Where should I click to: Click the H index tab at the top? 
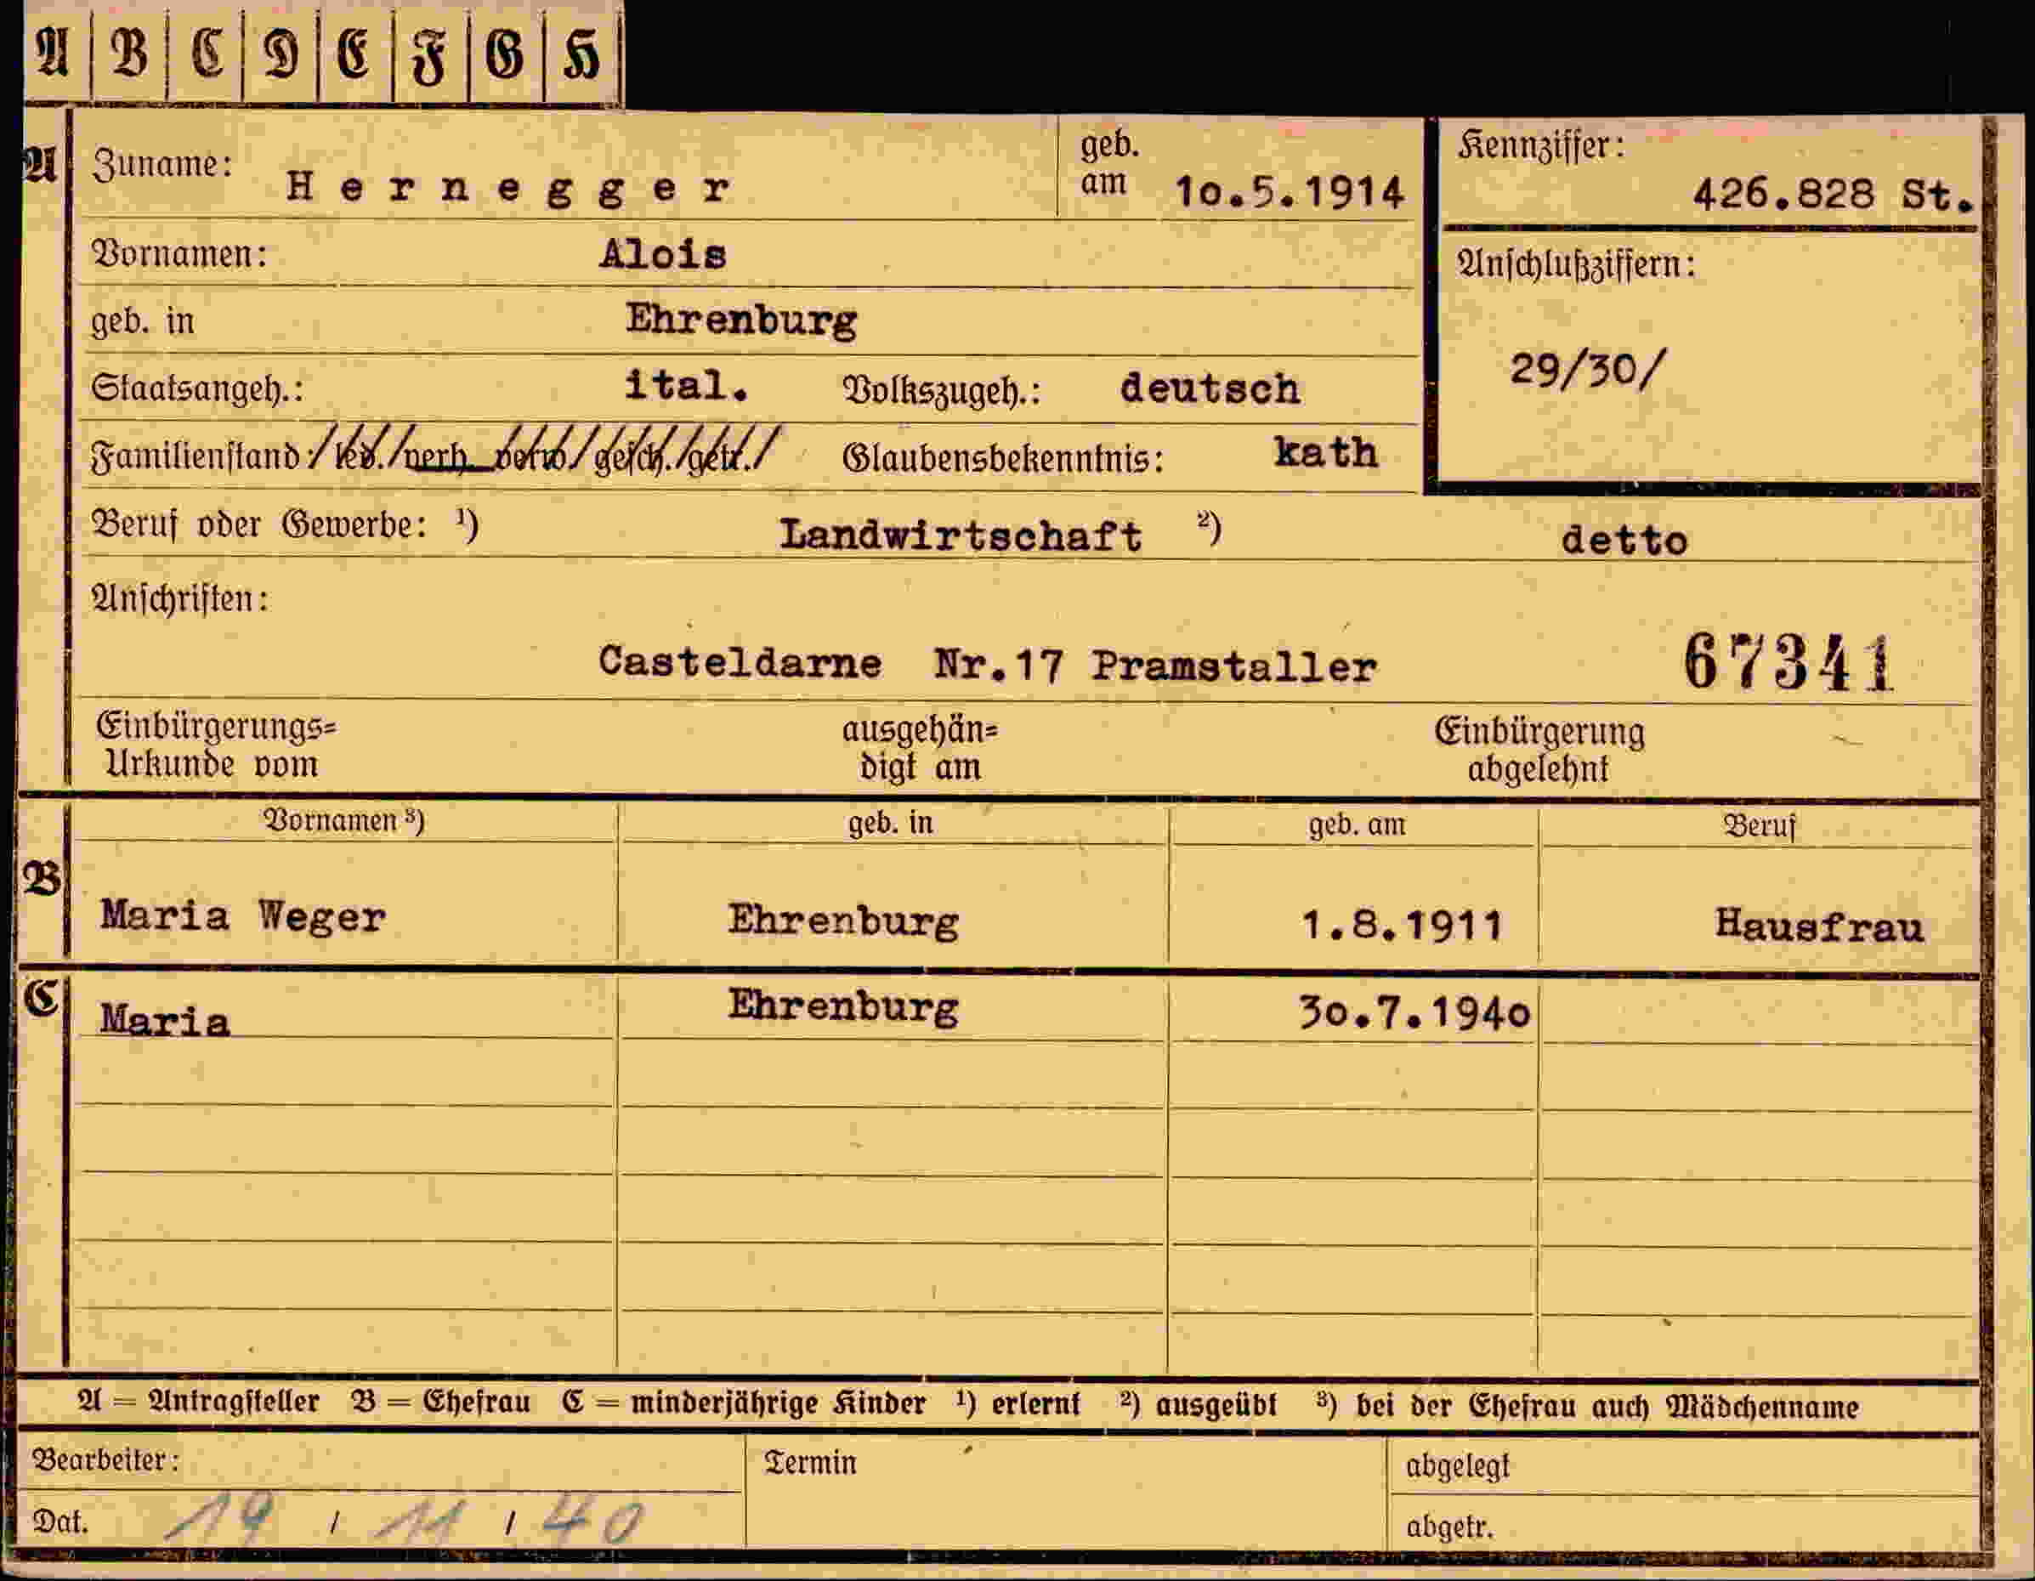coord(581,54)
